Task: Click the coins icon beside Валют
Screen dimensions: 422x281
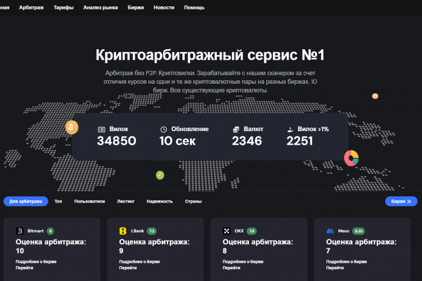Action: [236, 129]
